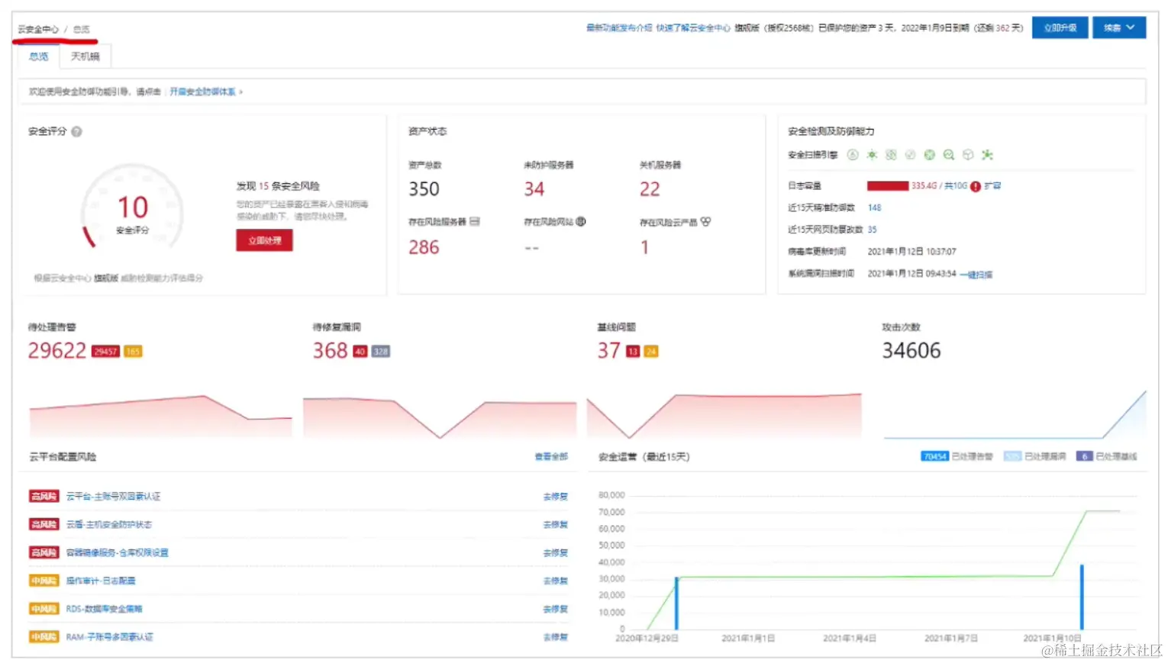Toggle the 已处理基线 chart legend
1168x663 pixels.
(1106, 456)
